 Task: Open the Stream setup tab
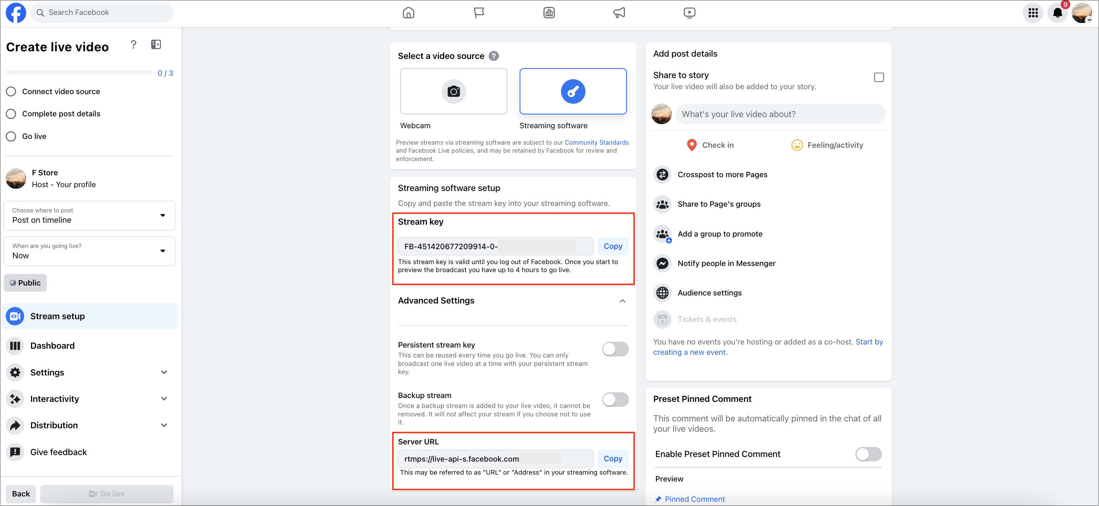[90, 316]
